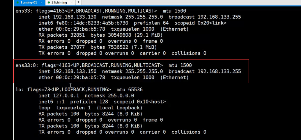This screenshot has width=301, height=140.
Task: Click the inet6 address fe80::14dc:8233:4a5b:b730
Action: pyautogui.click(x=92, y=23)
